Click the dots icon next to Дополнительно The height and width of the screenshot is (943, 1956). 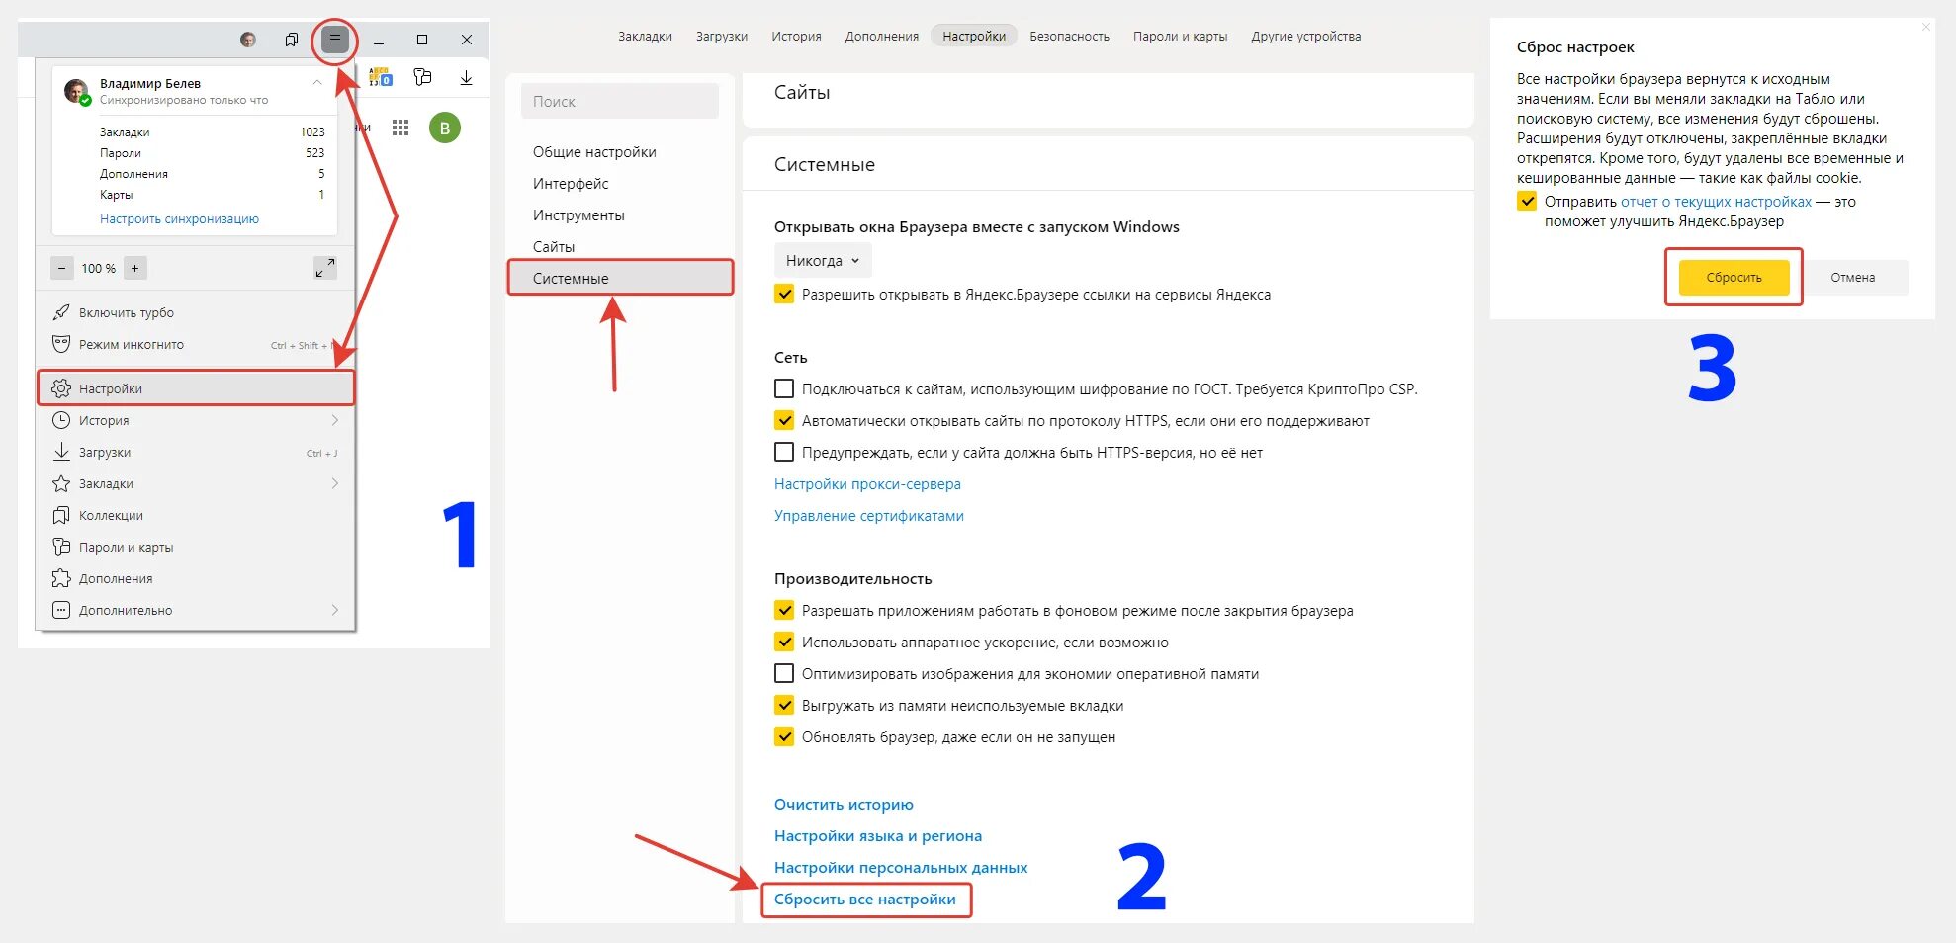pos(61,610)
